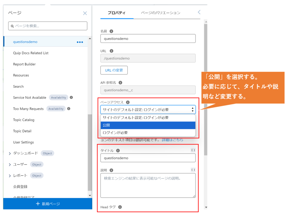Viewport: 291px width, 218px height.
Task: Click the curly-brace icon for 説明 field
Action: tap(193, 170)
